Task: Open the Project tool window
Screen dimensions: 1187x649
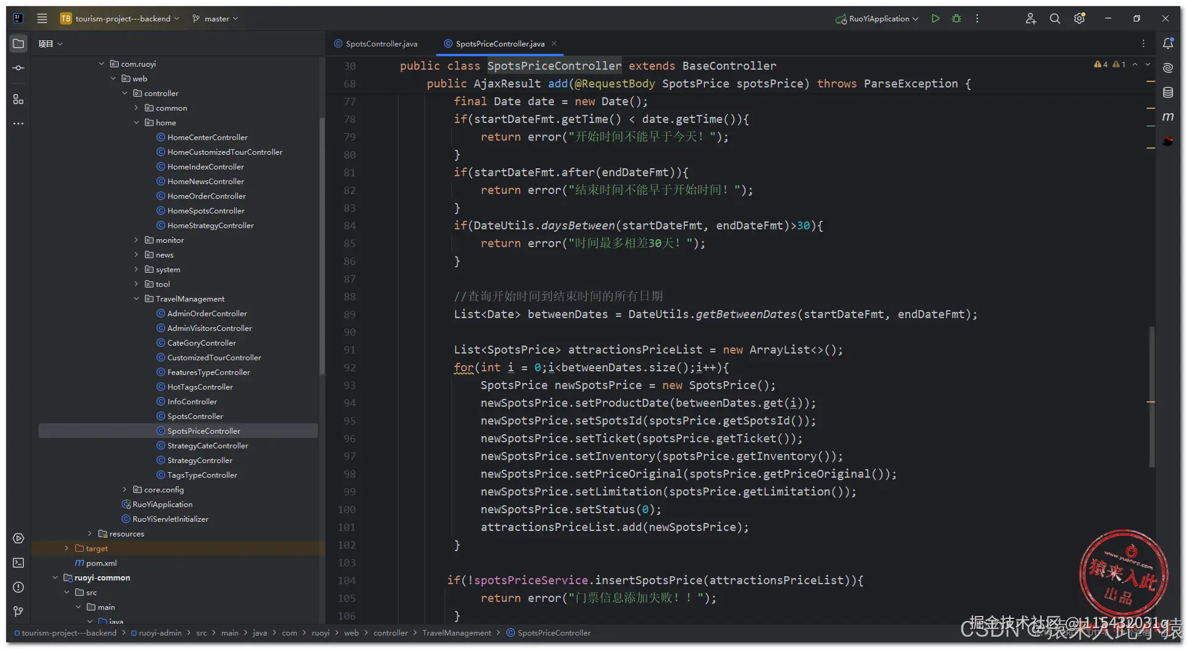Action: [18, 43]
